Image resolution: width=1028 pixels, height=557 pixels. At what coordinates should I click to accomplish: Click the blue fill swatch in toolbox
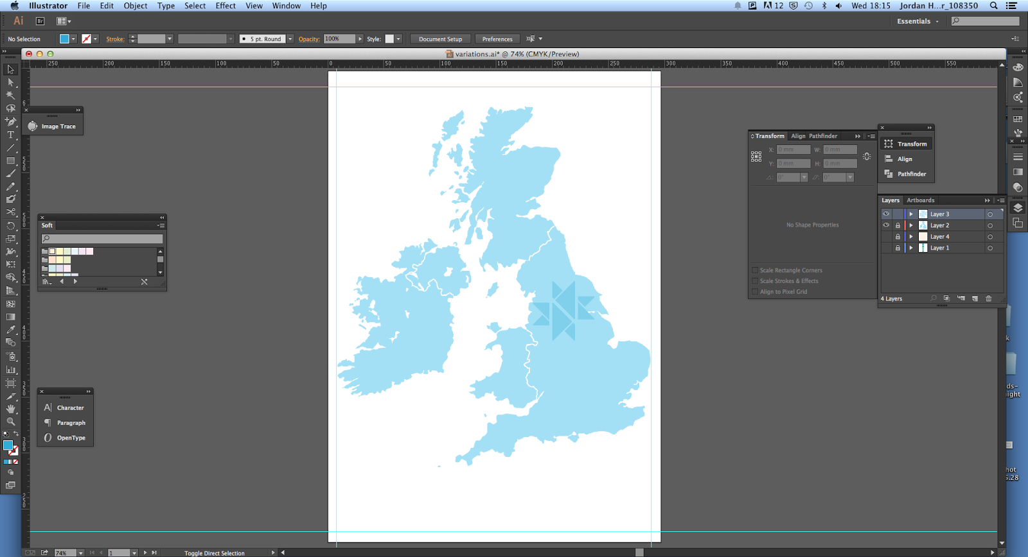[8, 445]
